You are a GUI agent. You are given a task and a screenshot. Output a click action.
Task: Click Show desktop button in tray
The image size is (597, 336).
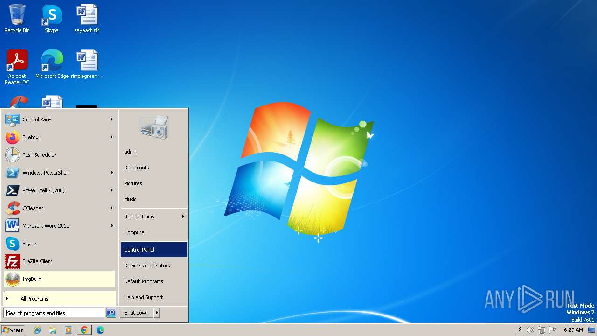coord(591,330)
